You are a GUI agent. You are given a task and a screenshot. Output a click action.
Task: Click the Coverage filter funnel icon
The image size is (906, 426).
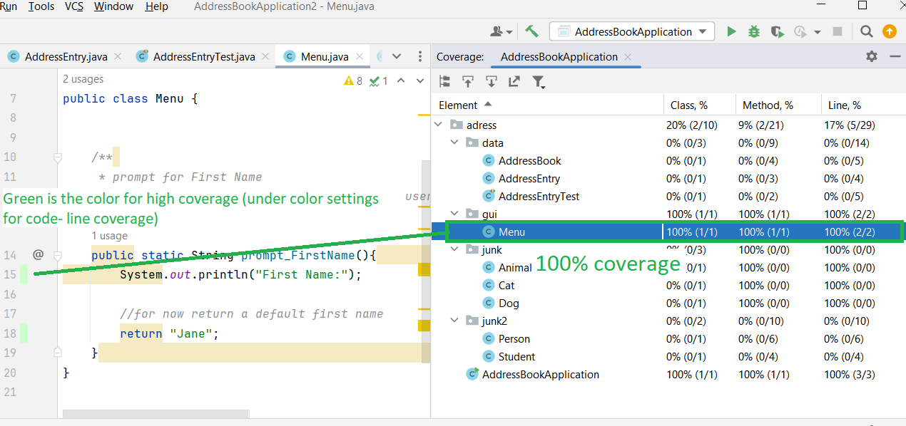tap(539, 82)
